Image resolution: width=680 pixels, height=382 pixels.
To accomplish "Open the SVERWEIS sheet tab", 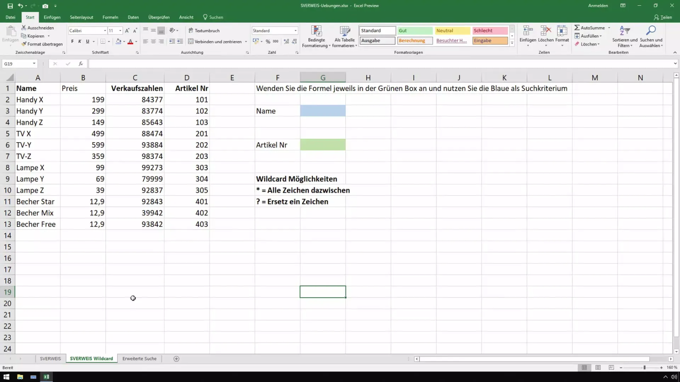I will 50,359.
